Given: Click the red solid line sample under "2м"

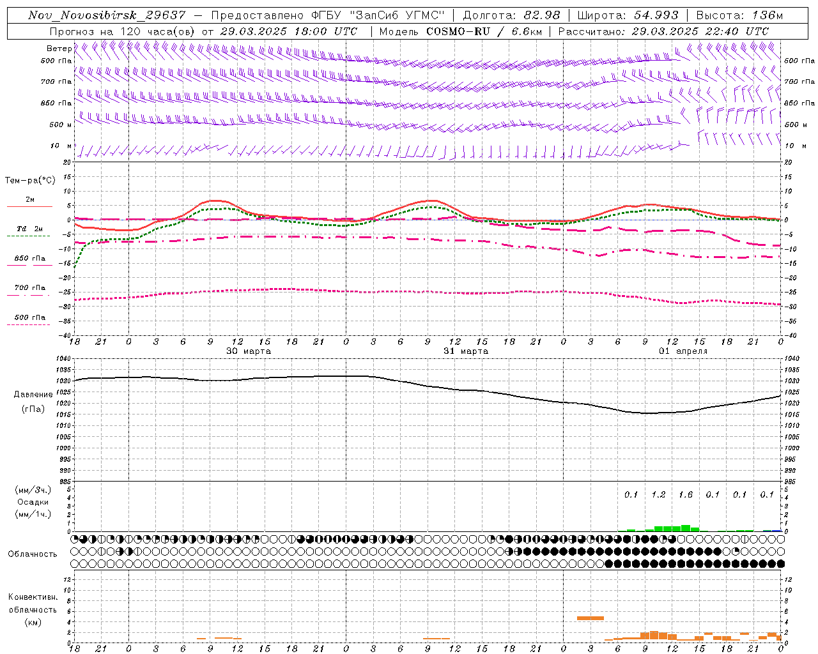Looking at the screenshot, I should click(29, 206).
